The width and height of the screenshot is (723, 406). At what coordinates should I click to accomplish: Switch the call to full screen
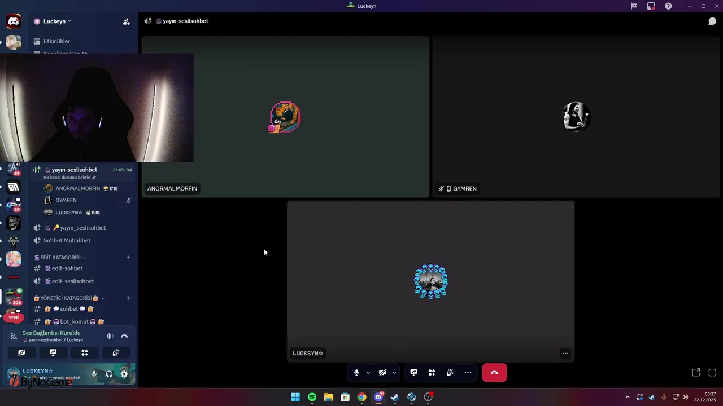(712, 373)
